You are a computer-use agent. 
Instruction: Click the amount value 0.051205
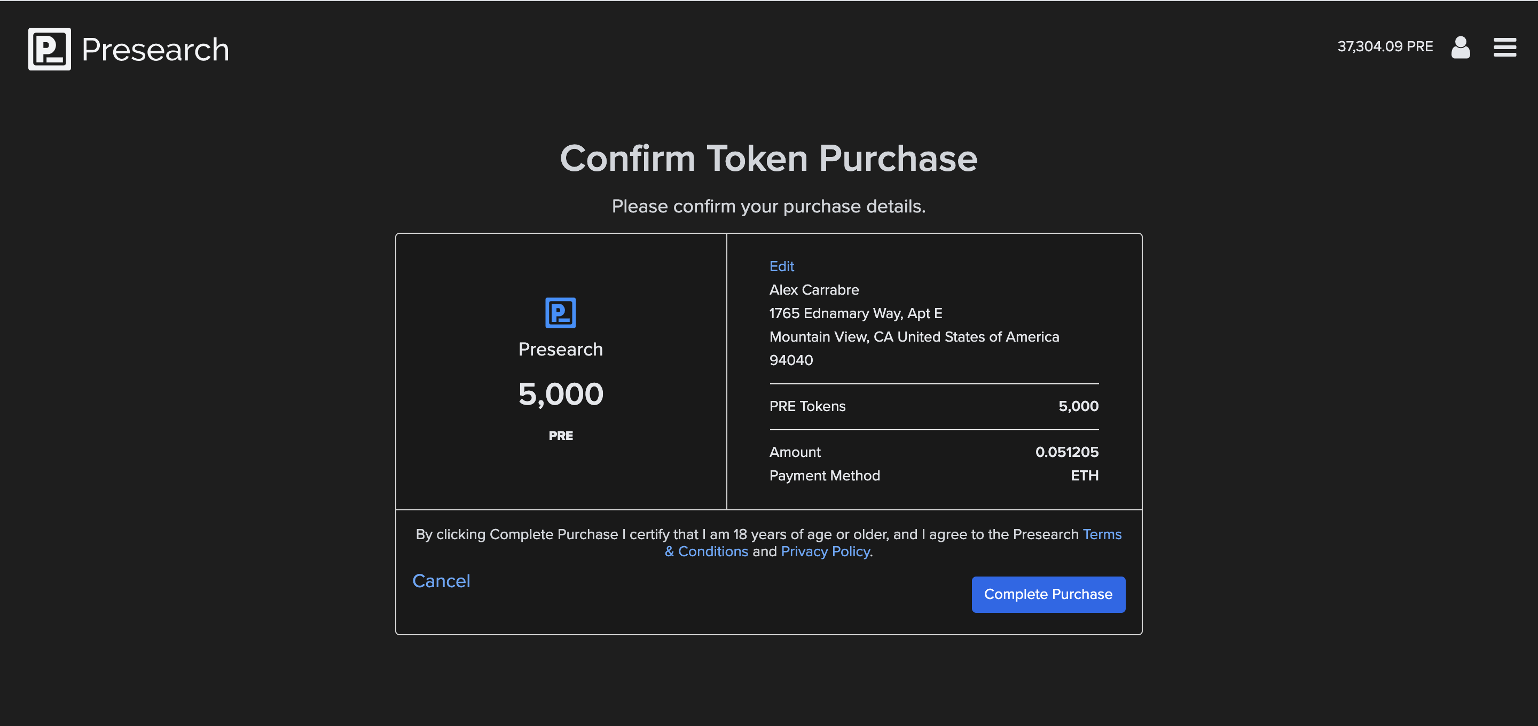click(1066, 452)
